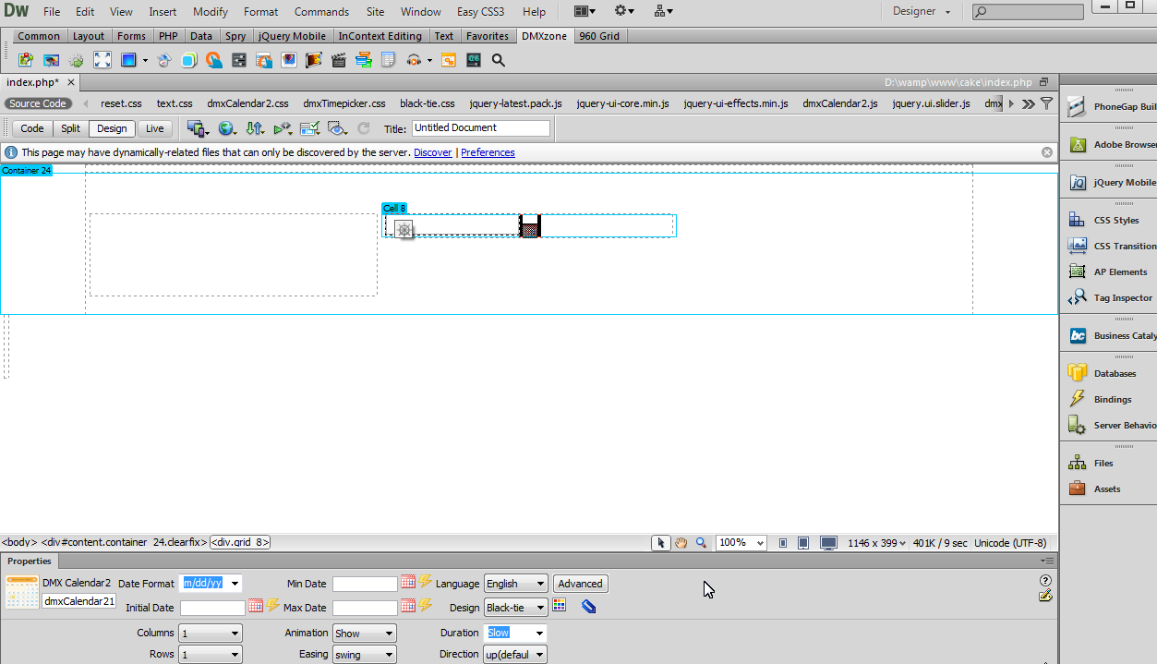Click the Refresh Design View icon
Viewport: 1157px width, 664px height.
click(x=364, y=128)
